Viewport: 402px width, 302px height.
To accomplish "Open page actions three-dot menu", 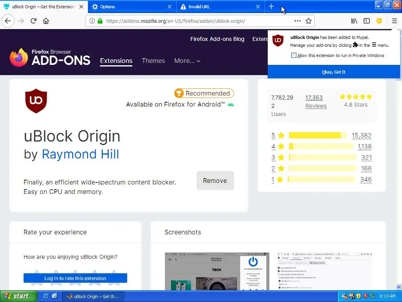I will tap(298, 21).
